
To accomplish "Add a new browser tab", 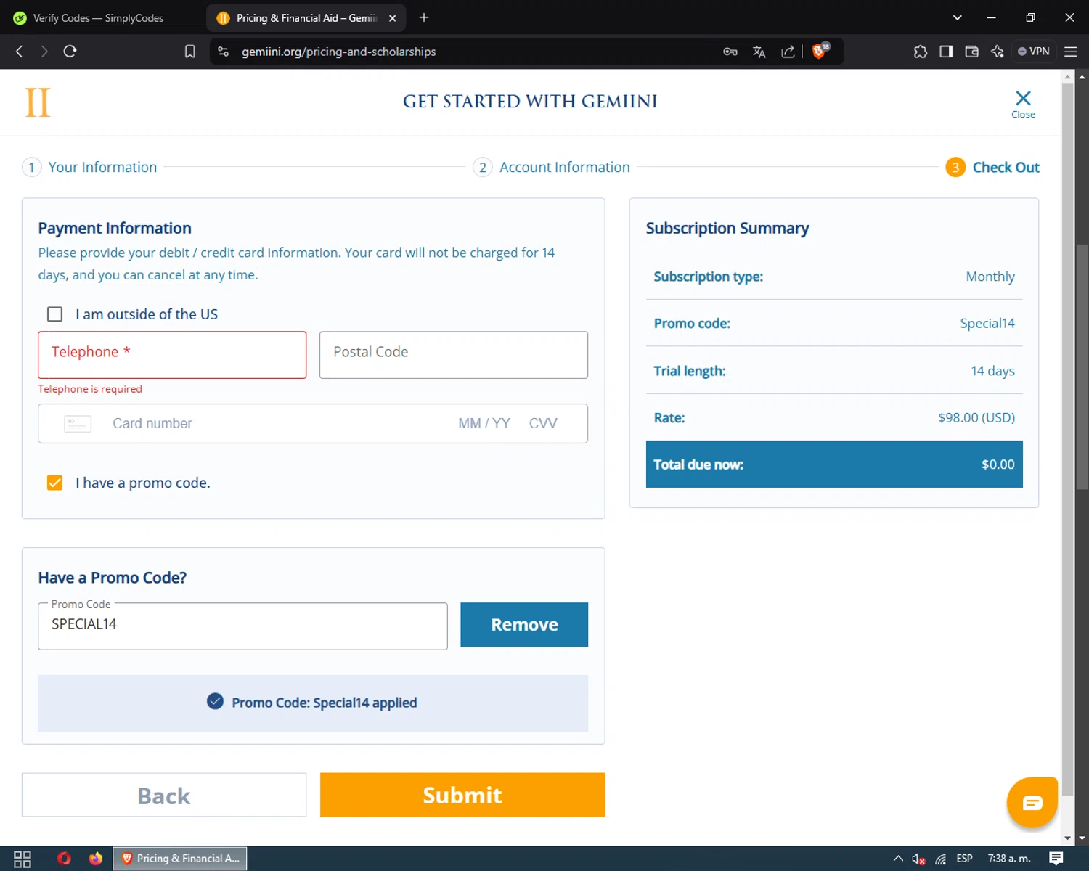I will click(424, 17).
